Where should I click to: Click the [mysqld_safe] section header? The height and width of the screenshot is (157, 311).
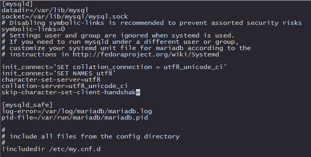click(x=27, y=105)
